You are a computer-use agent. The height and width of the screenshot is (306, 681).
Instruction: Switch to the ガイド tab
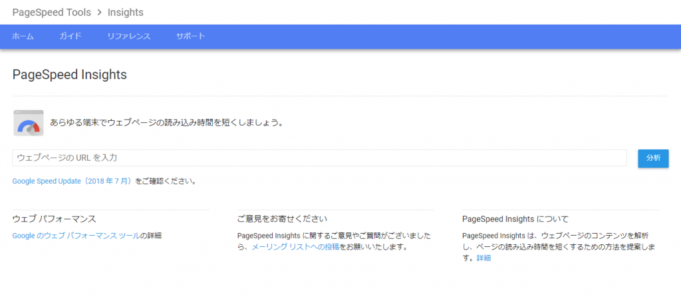pos(70,36)
